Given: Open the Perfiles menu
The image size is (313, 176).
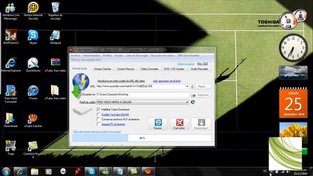Looking at the screenshot, I should click(108, 55).
